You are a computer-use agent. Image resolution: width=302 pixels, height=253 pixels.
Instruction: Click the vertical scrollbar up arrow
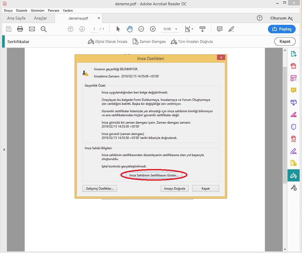tap(285, 50)
